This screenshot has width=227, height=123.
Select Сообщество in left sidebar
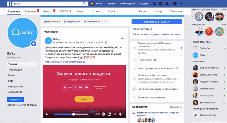coord(15,92)
